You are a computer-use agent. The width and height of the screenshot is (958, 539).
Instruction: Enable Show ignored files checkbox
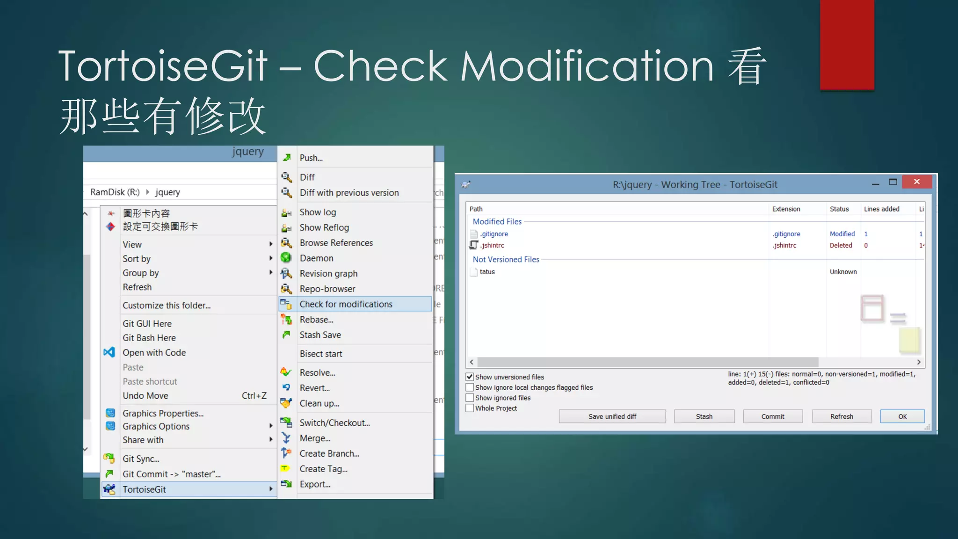click(470, 398)
